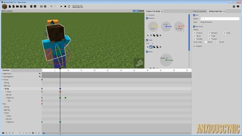Expand the Position section
This screenshot has height=136, width=242.
click(x=147, y=15)
